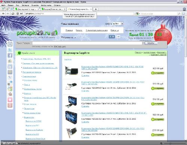Viewport: 187px width, 145px height.
Task: Collapse the Видеокарты category in price list
Action: click(23, 117)
